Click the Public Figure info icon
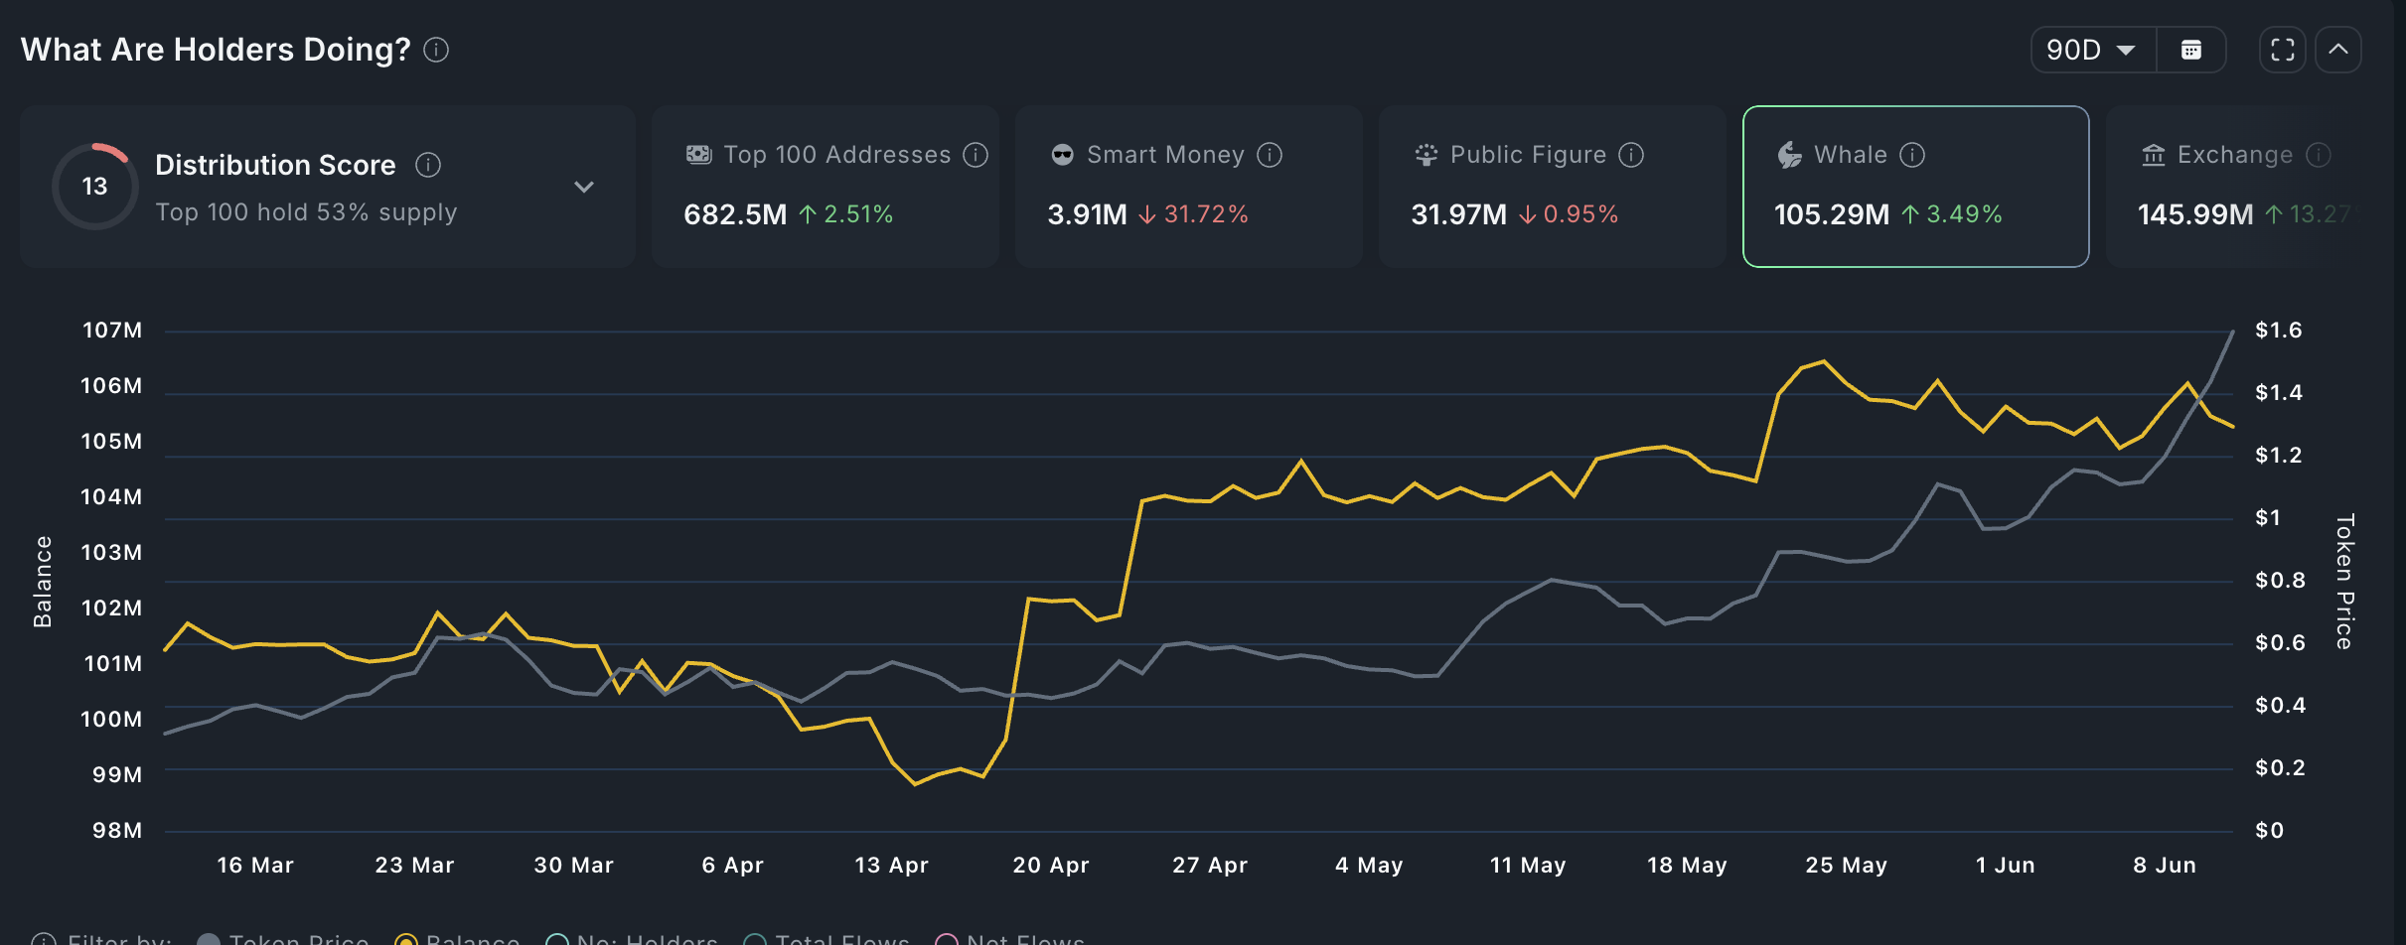Screen dimensions: 2406x945 pos(1631,155)
